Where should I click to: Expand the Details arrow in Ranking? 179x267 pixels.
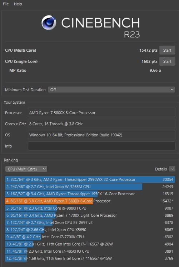coord(172,169)
